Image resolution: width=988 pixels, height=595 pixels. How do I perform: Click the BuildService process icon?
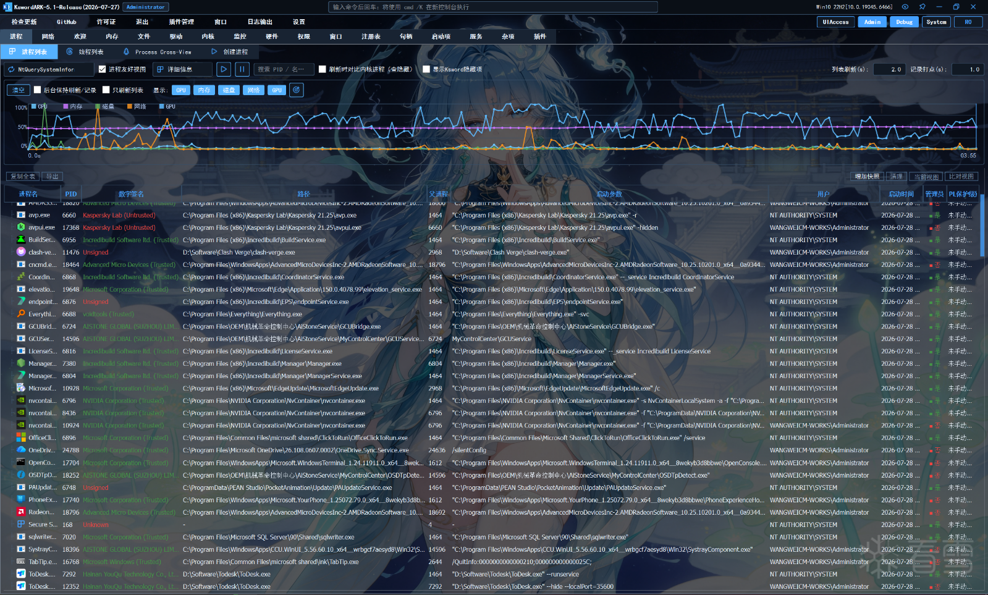pyautogui.click(x=21, y=240)
